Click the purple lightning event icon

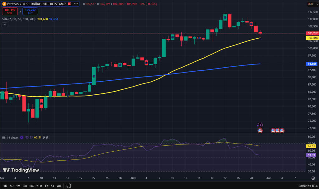click(x=260, y=125)
